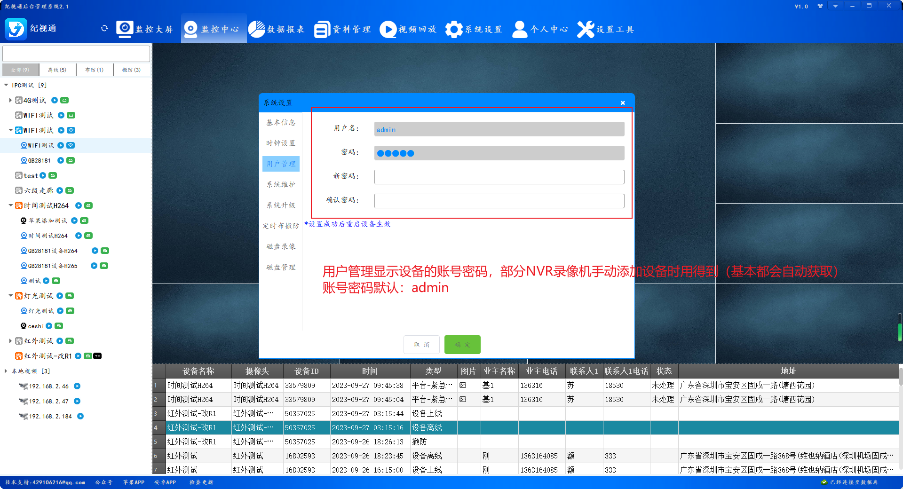Screen dimensions: 903x489
Task: Close the 系统设置 dialog
Action: (623, 103)
